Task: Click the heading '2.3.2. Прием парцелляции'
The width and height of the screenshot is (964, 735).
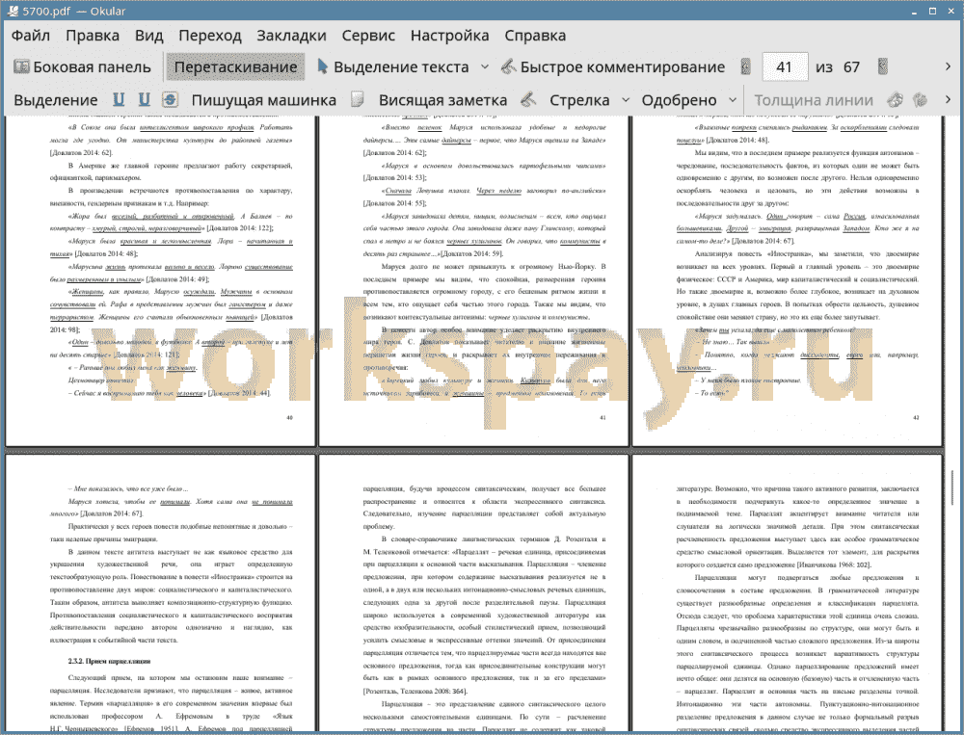Action: click(x=109, y=661)
